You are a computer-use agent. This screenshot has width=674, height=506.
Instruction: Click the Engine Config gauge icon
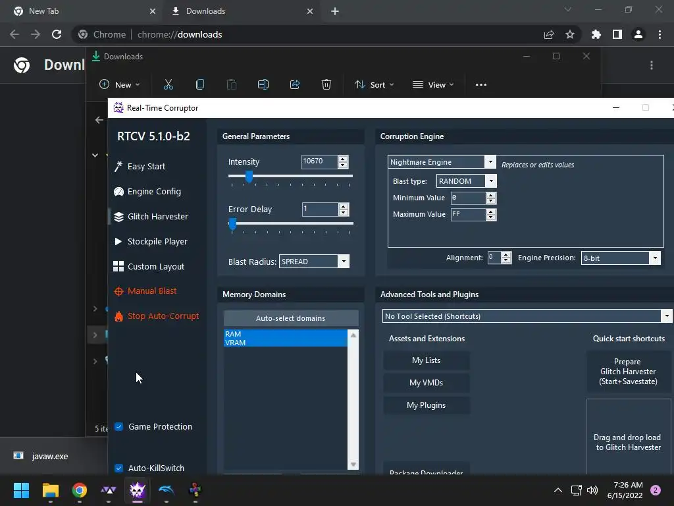(x=118, y=192)
